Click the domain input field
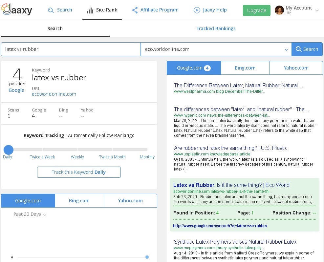This screenshot has height=262, width=324. click(x=216, y=49)
